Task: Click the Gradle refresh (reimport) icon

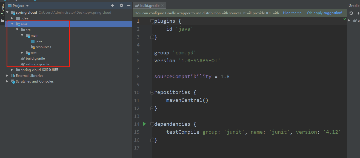Action: 351,13
